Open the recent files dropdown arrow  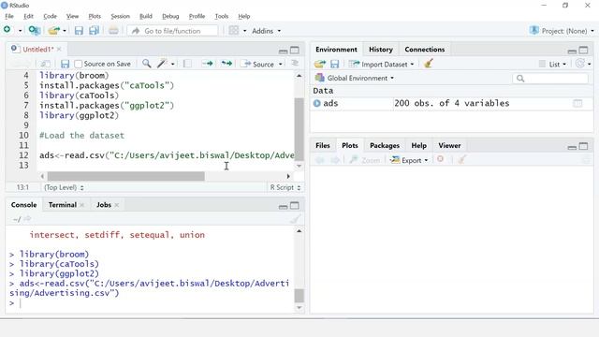pyautogui.click(x=65, y=31)
